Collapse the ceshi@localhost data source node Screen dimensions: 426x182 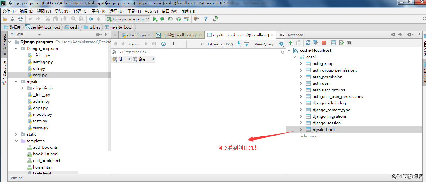(x=289, y=50)
